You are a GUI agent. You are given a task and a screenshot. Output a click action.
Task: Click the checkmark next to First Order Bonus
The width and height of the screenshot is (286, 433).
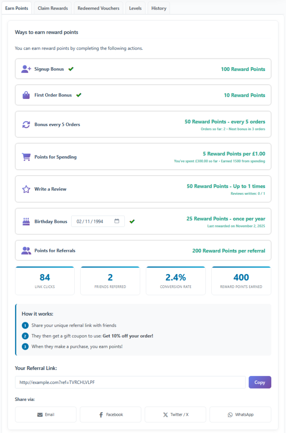[78, 95]
